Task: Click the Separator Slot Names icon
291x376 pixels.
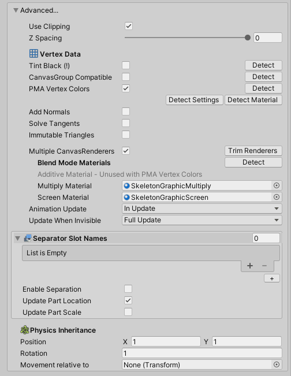Action: click(28, 238)
